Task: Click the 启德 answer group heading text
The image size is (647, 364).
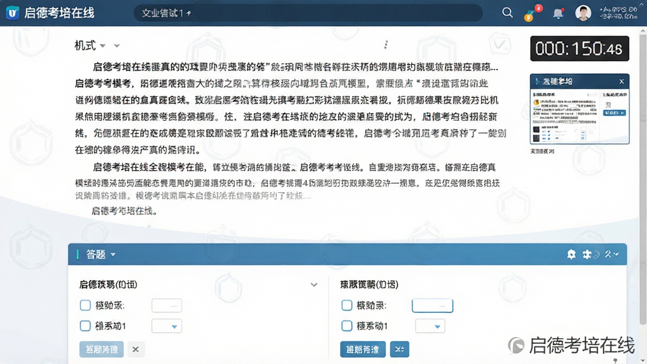Action: (108, 284)
